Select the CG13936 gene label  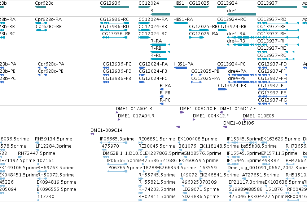pyautogui.click(x=110, y=3)
